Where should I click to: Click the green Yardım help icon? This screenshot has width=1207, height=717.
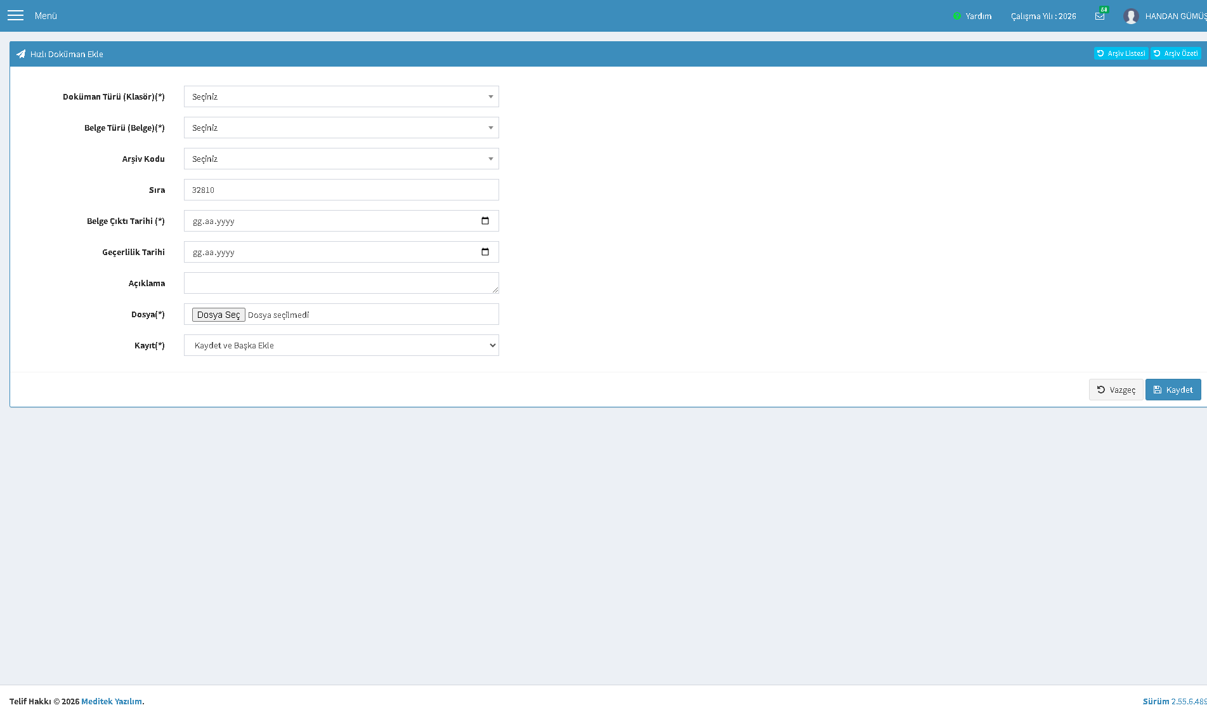[957, 16]
